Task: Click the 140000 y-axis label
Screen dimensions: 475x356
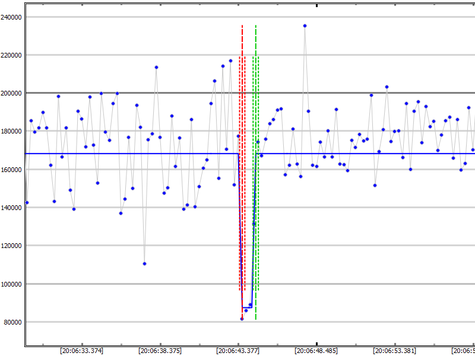Action: click(11, 208)
